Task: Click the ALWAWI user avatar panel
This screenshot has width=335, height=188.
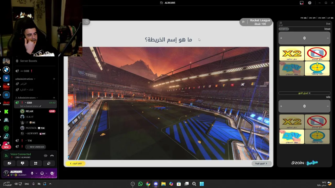Action: pyautogui.click(x=15, y=173)
